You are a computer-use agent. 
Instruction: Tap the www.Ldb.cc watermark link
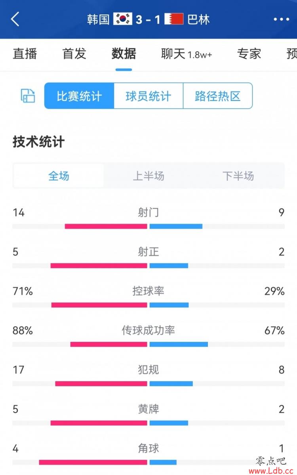pos(271,471)
